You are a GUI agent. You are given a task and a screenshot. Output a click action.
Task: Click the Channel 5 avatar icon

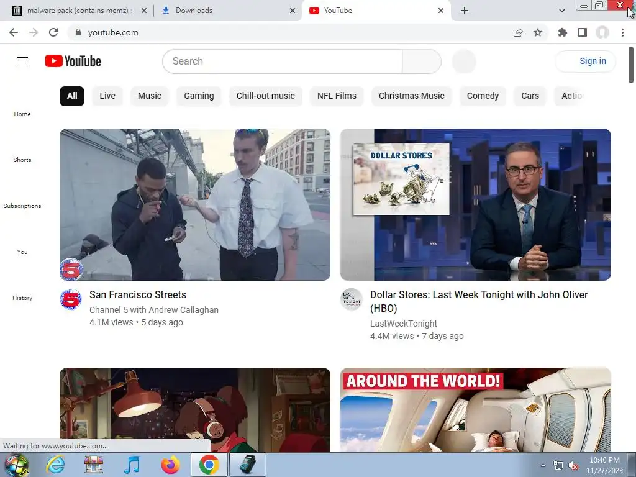click(x=71, y=300)
